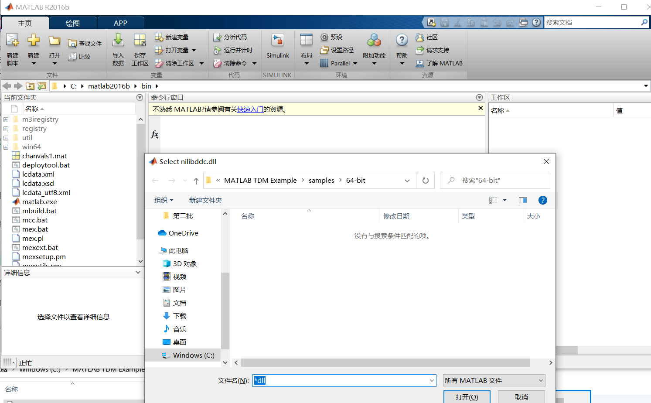Click the horizontal scrollbar in file dialog
Screen dimensions: 651x403
(385, 363)
